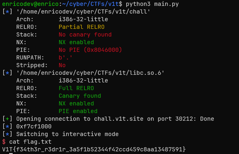Screen dimensions: 239x154
Task: Click the 'Partial RELRO' value
Action: click(x=81, y=27)
